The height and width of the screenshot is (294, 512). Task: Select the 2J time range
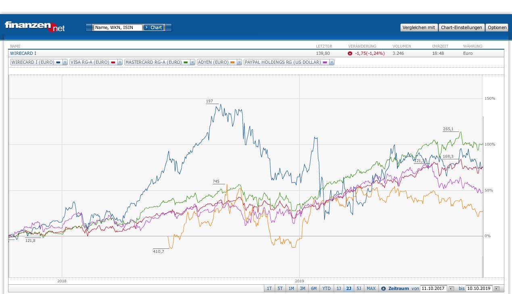349,288
